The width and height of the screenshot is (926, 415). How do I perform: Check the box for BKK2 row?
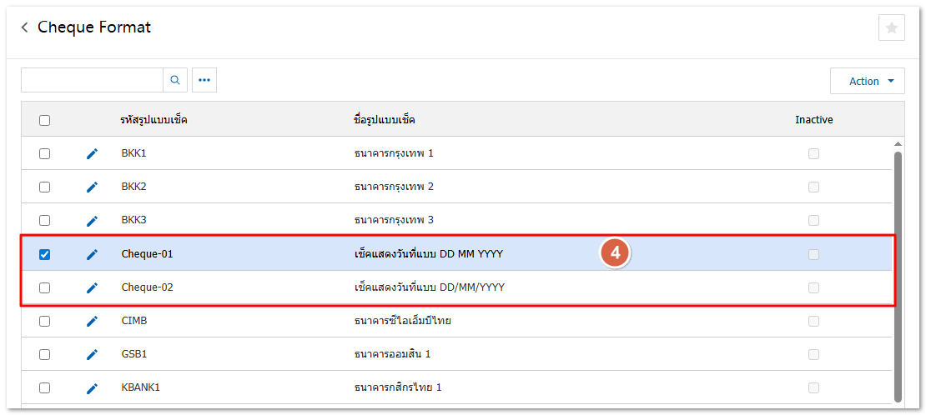45,187
